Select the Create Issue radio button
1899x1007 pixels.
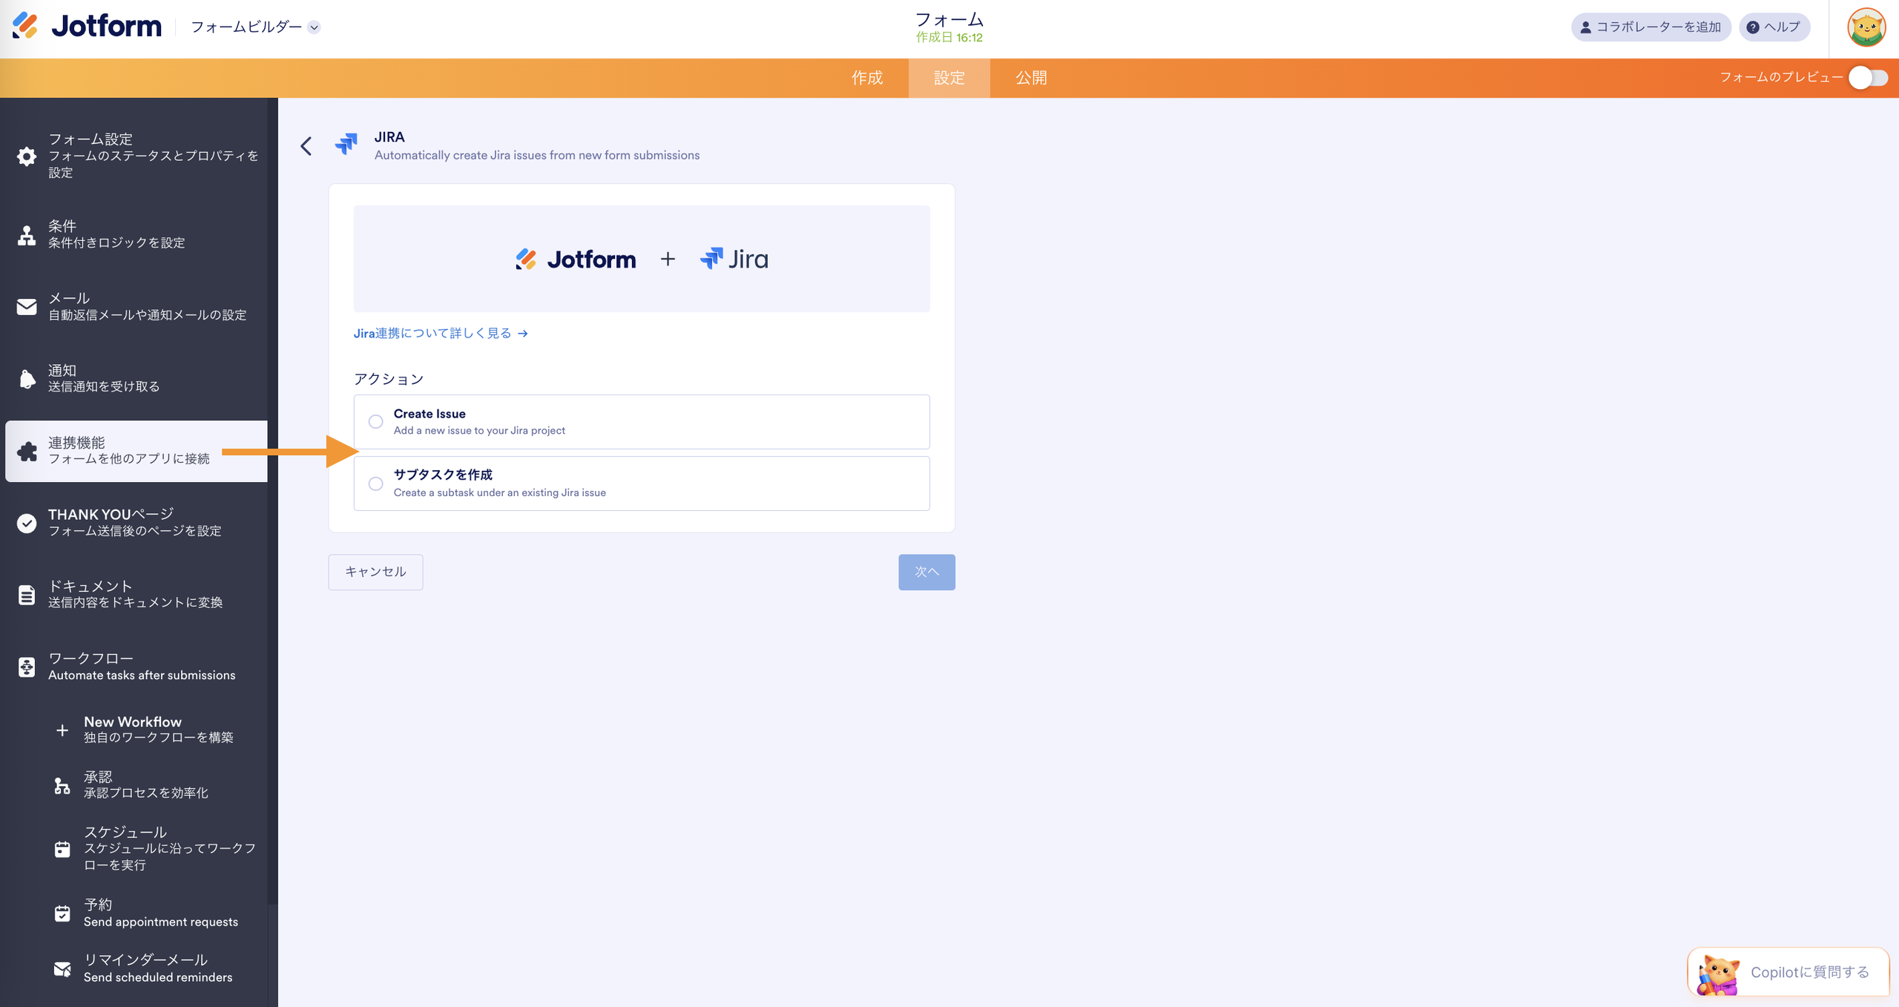click(376, 422)
